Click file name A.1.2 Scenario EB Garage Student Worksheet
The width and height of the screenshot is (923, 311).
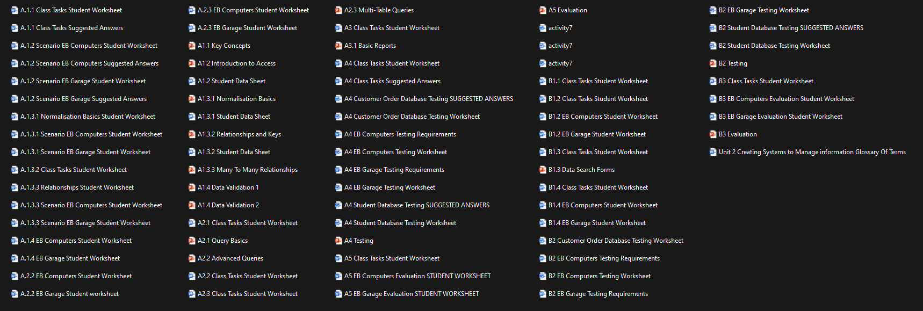(x=83, y=81)
